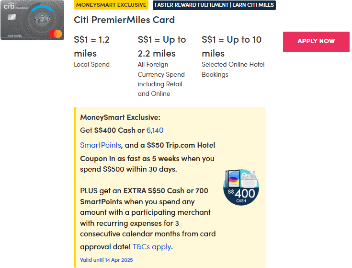Open the Citi PremierMiles card thumbnail
352x268 pixels.
pos(32,20)
